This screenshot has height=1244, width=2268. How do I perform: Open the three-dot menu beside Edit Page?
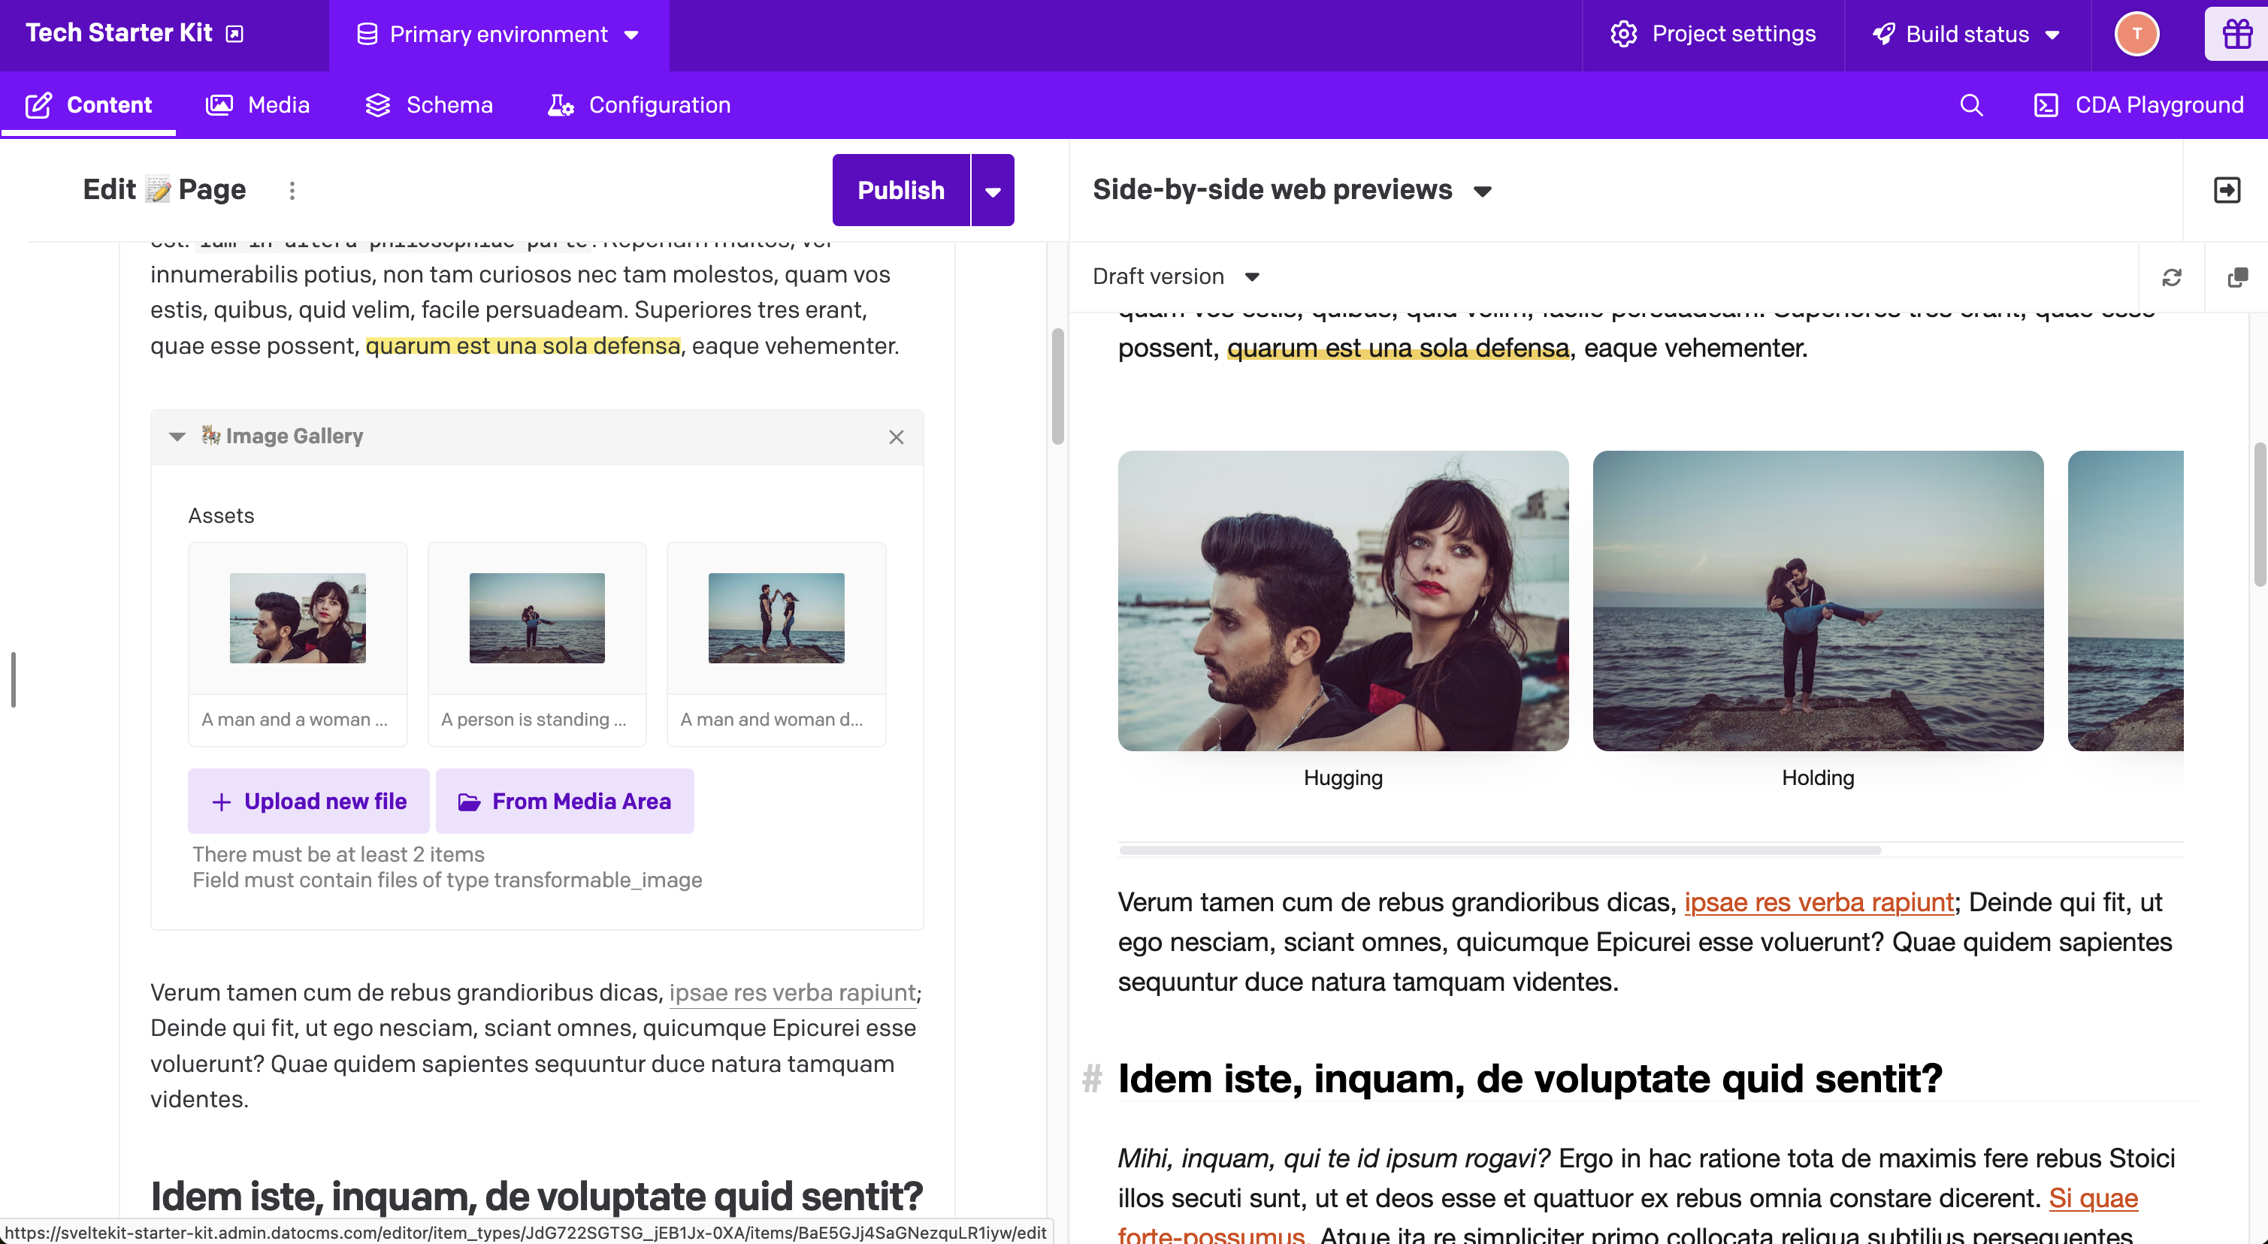pos(292,189)
